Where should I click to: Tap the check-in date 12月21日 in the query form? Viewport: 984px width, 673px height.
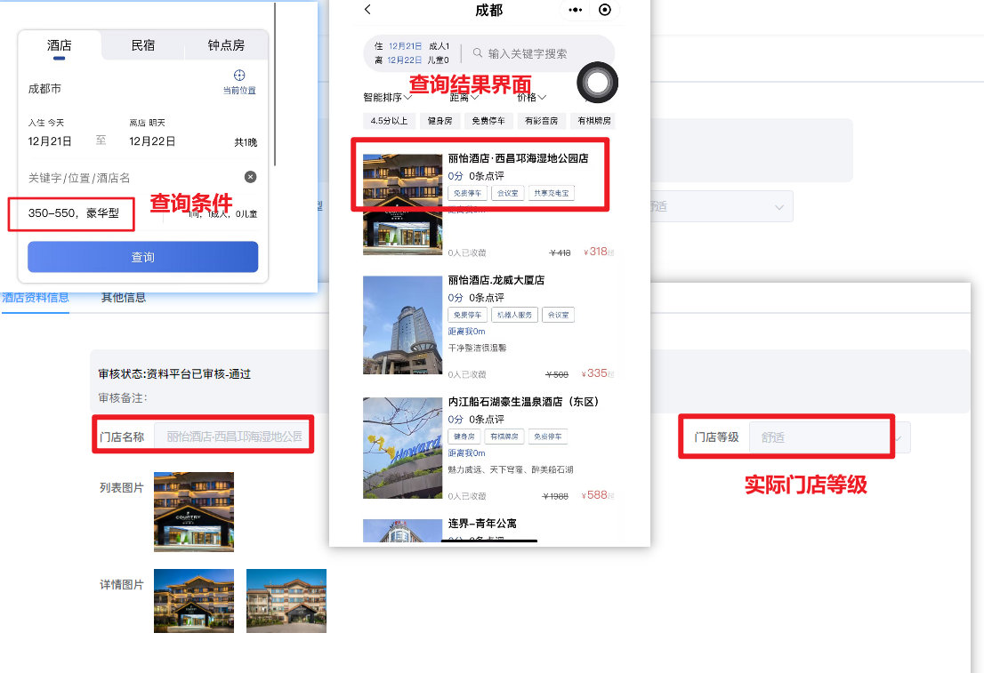(50, 141)
